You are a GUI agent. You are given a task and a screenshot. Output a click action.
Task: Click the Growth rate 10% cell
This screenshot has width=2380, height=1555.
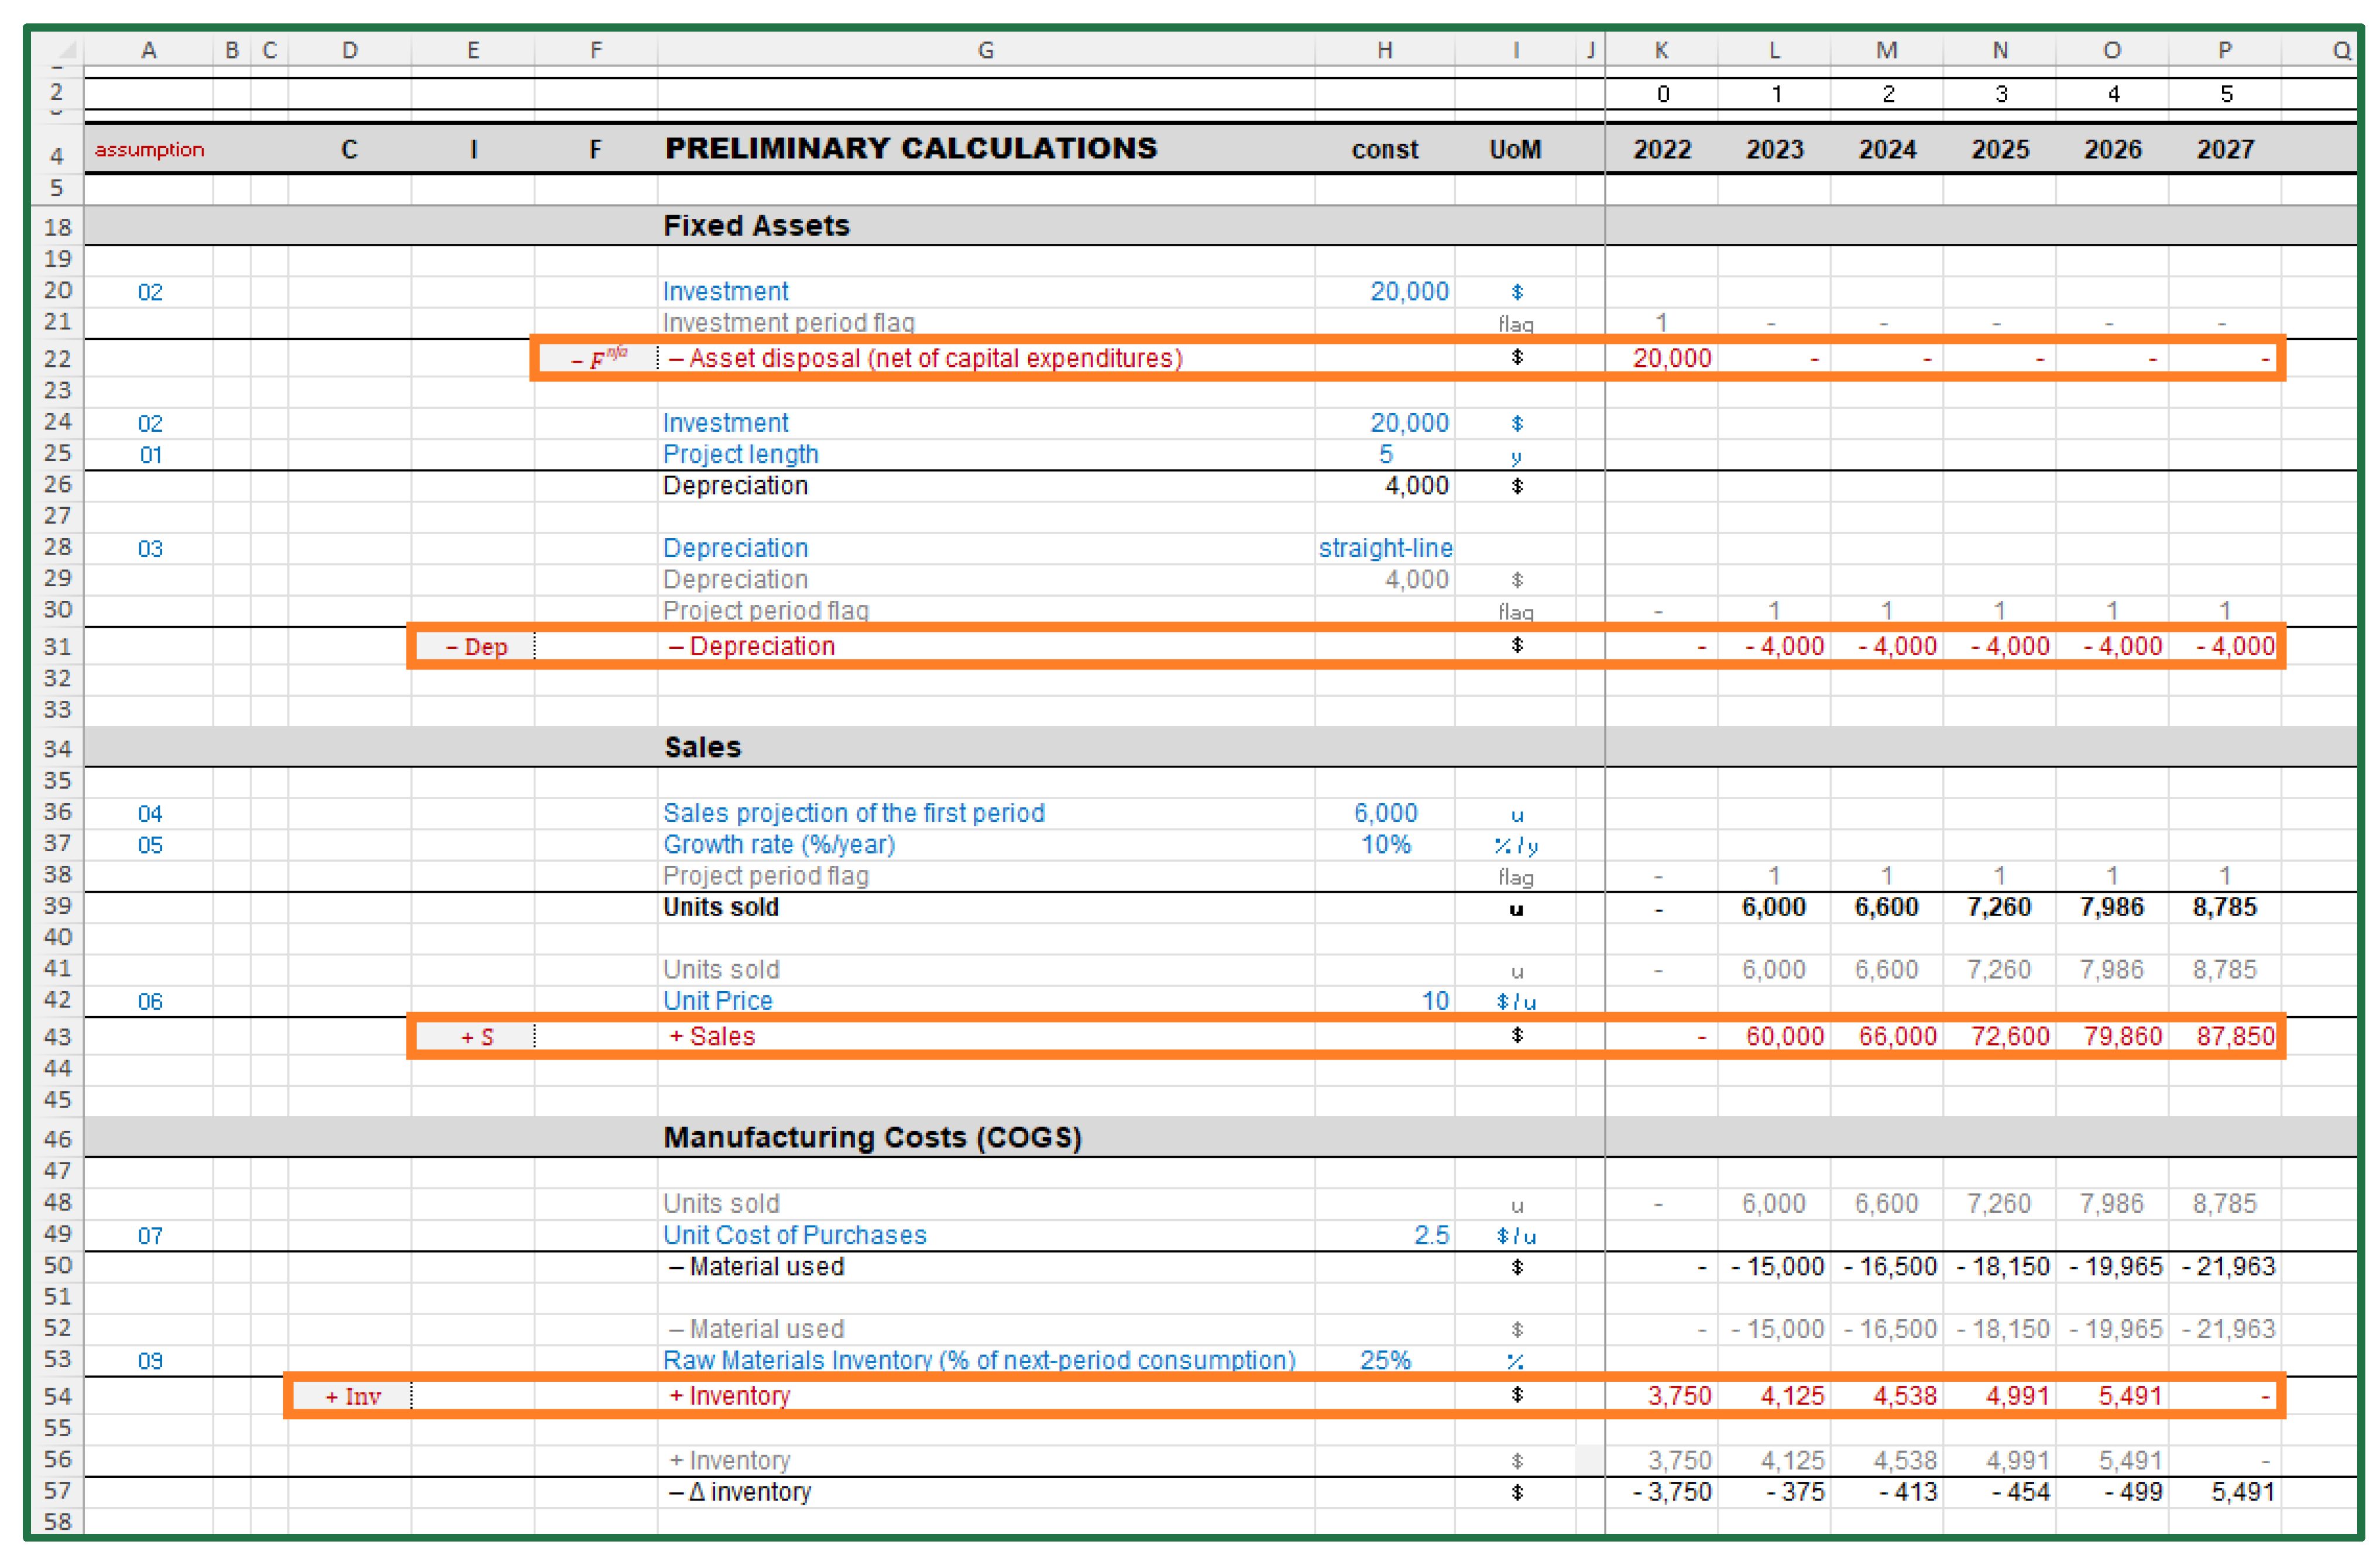click(1385, 844)
